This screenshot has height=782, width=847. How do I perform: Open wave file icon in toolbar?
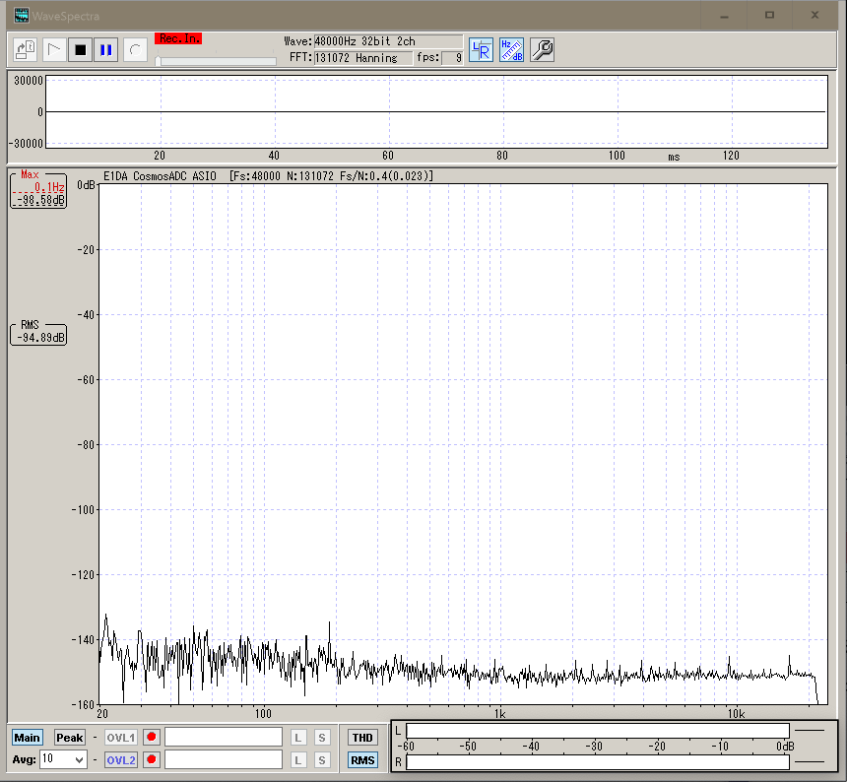point(26,50)
